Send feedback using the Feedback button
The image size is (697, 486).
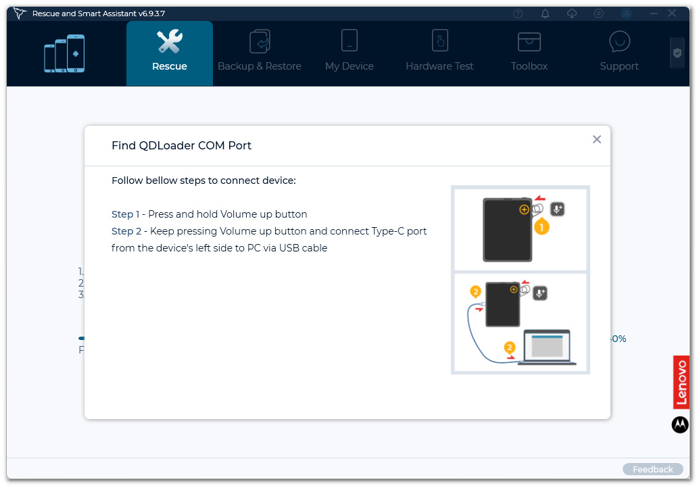click(652, 469)
